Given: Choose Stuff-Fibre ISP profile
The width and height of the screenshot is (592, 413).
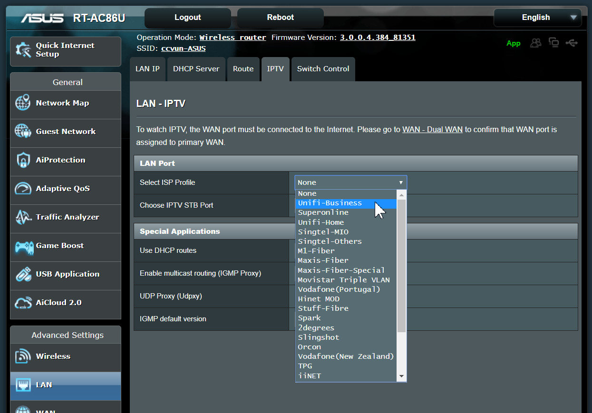Looking at the screenshot, I should pos(346,308).
